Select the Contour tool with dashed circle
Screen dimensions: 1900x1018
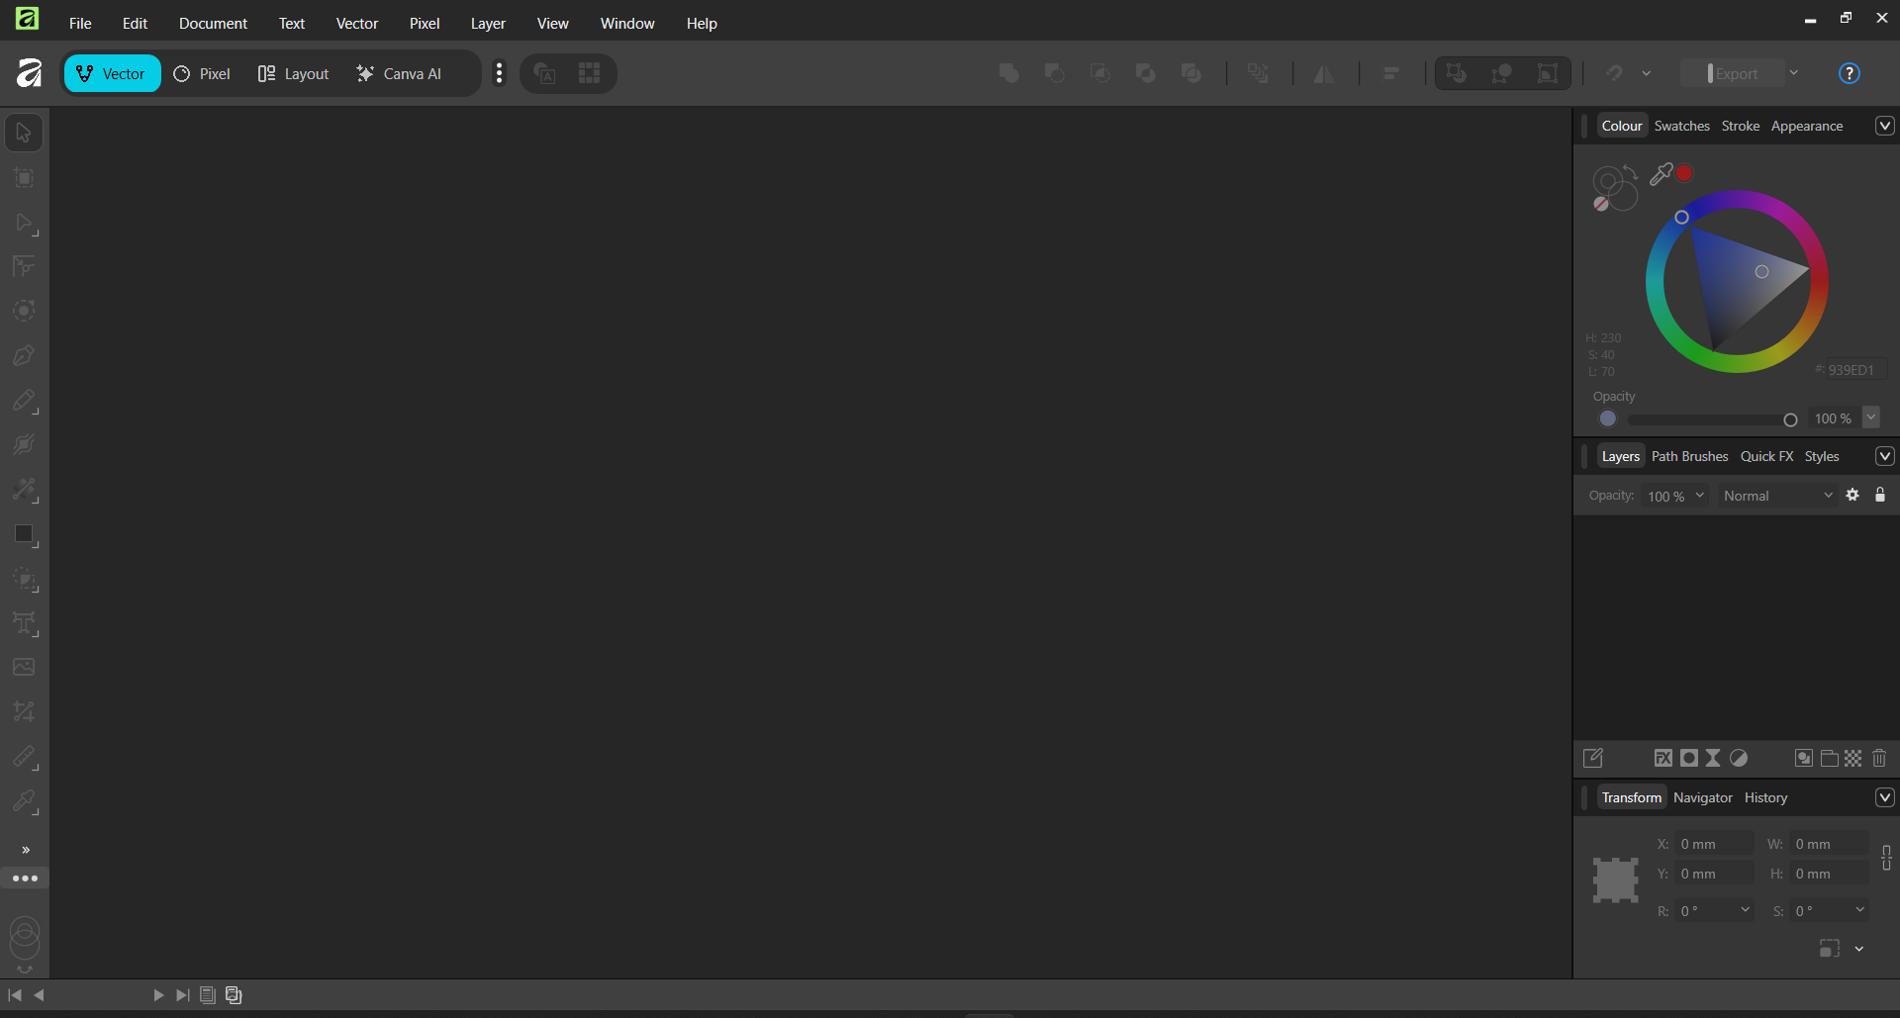[x=24, y=311]
